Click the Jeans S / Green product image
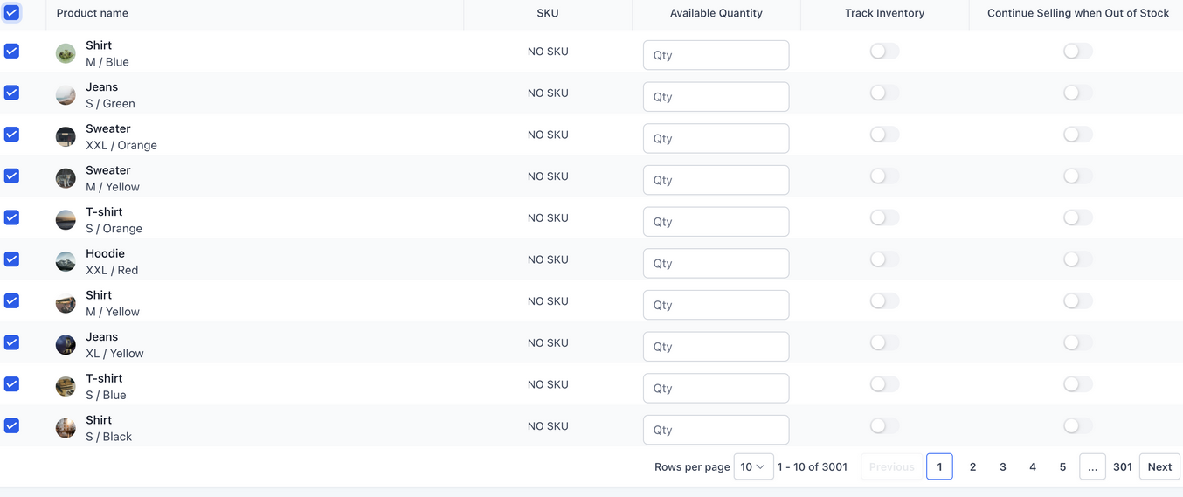 pos(66,95)
